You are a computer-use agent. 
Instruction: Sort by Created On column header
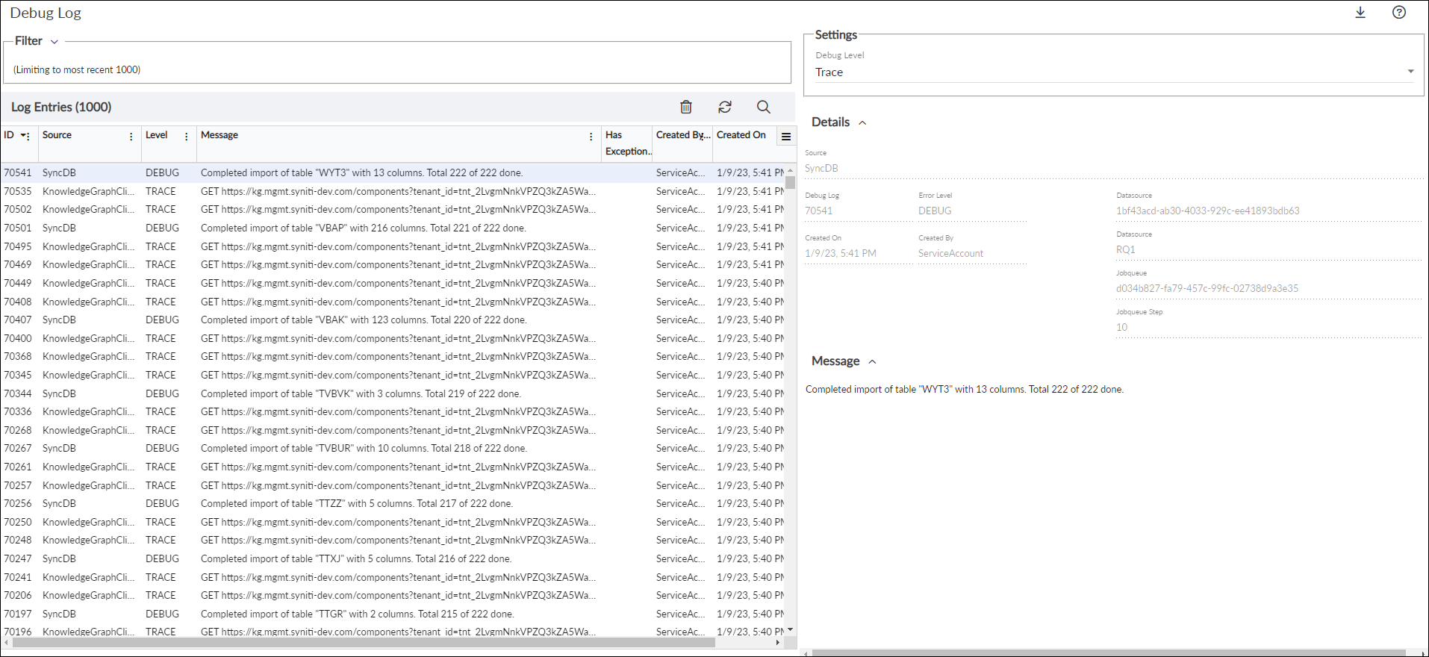(x=741, y=135)
